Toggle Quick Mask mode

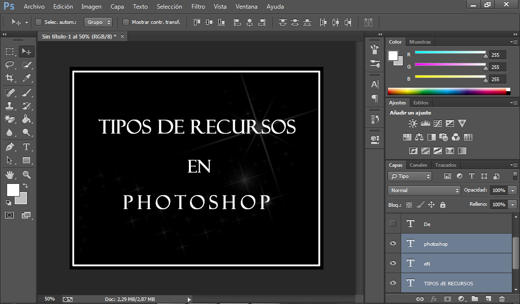coord(9,215)
